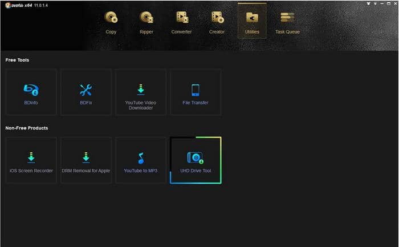Select the Utilities tab
Image resolution: width=399 pixels, height=247 pixels.
coord(252,21)
